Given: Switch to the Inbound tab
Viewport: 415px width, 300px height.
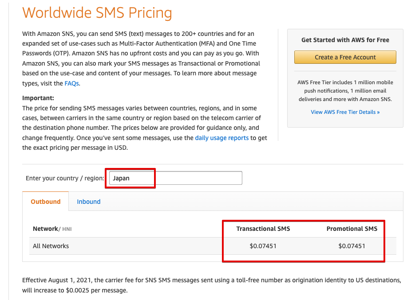Looking at the screenshot, I should (89, 202).
